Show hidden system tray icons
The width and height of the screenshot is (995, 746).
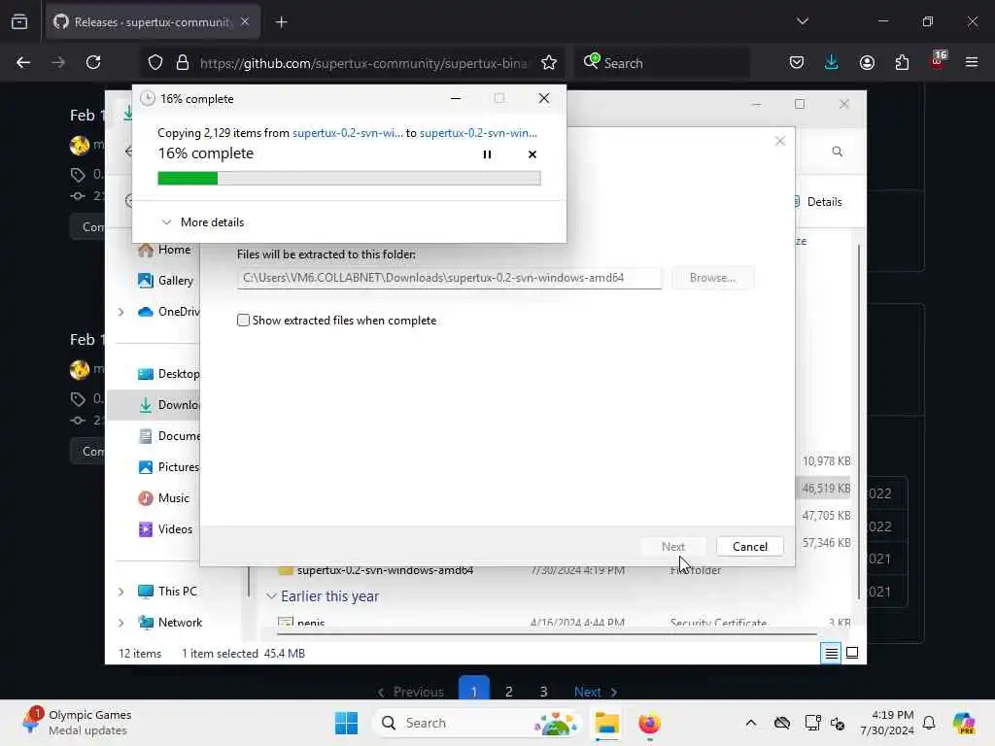[751, 723]
